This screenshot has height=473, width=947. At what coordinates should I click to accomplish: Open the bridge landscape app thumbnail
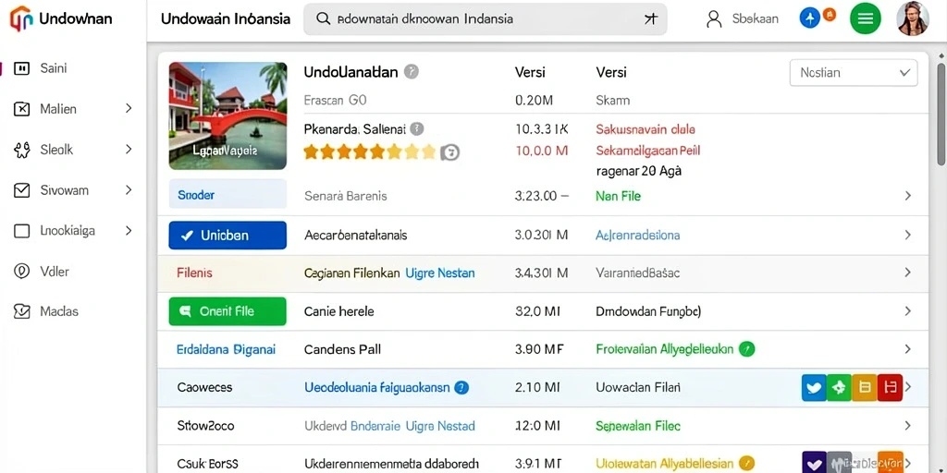point(228,115)
